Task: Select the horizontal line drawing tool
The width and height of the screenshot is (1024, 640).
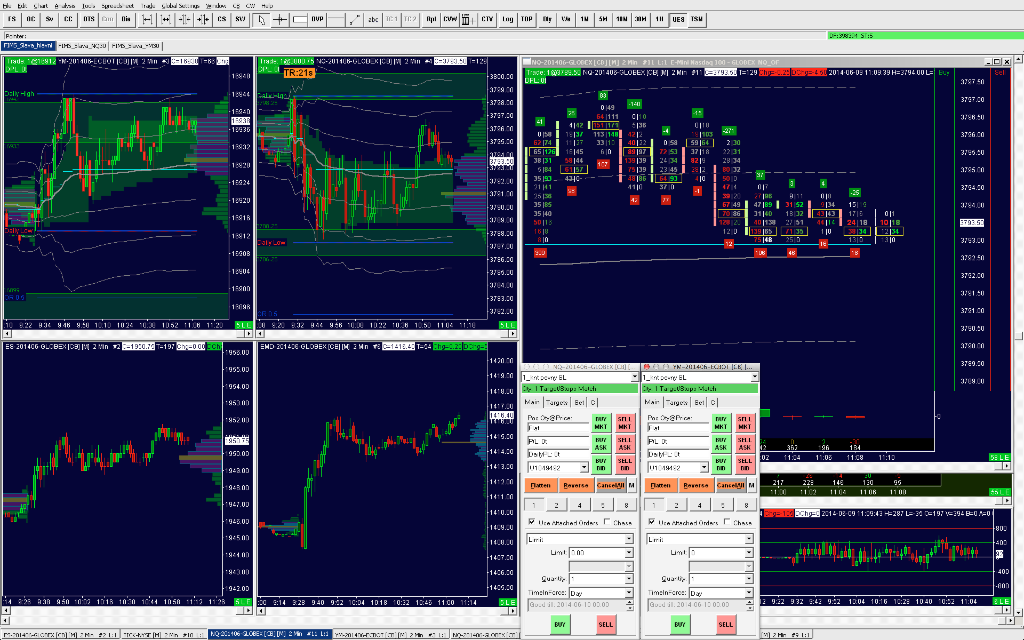Action: click(x=336, y=19)
